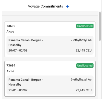This screenshot has width=102, height=99.
Task: Click 22,445 CEU quantity in card 73692
Action: pyautogui.click(x=84, y=50)
